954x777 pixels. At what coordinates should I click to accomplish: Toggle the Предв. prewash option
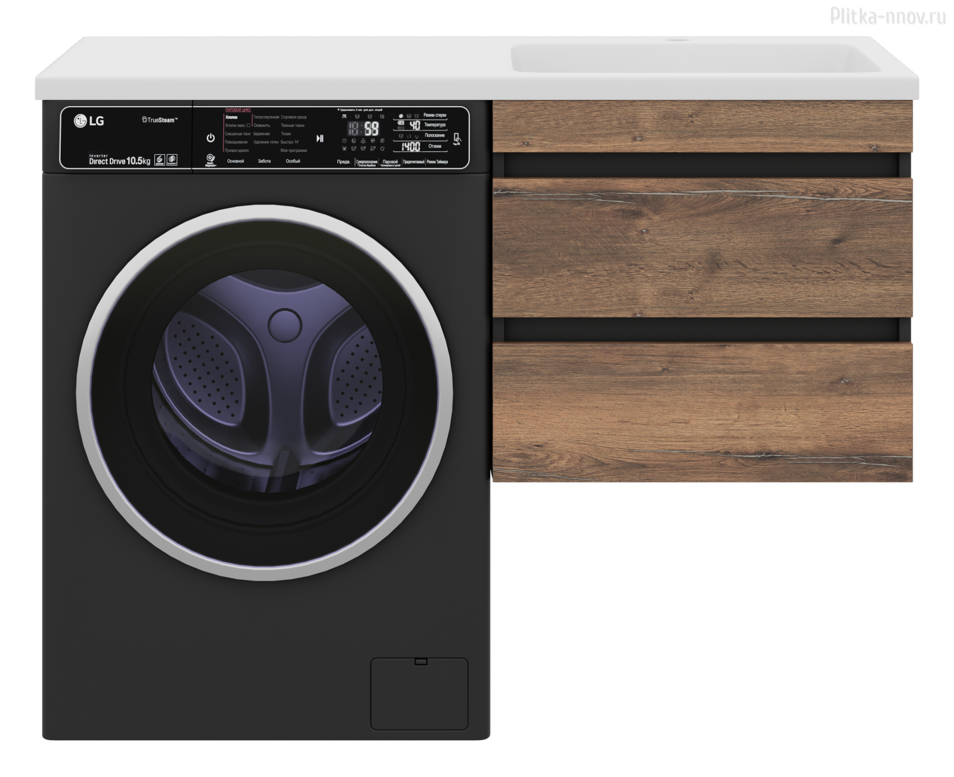pyautogui.click(x=343, y=162)
